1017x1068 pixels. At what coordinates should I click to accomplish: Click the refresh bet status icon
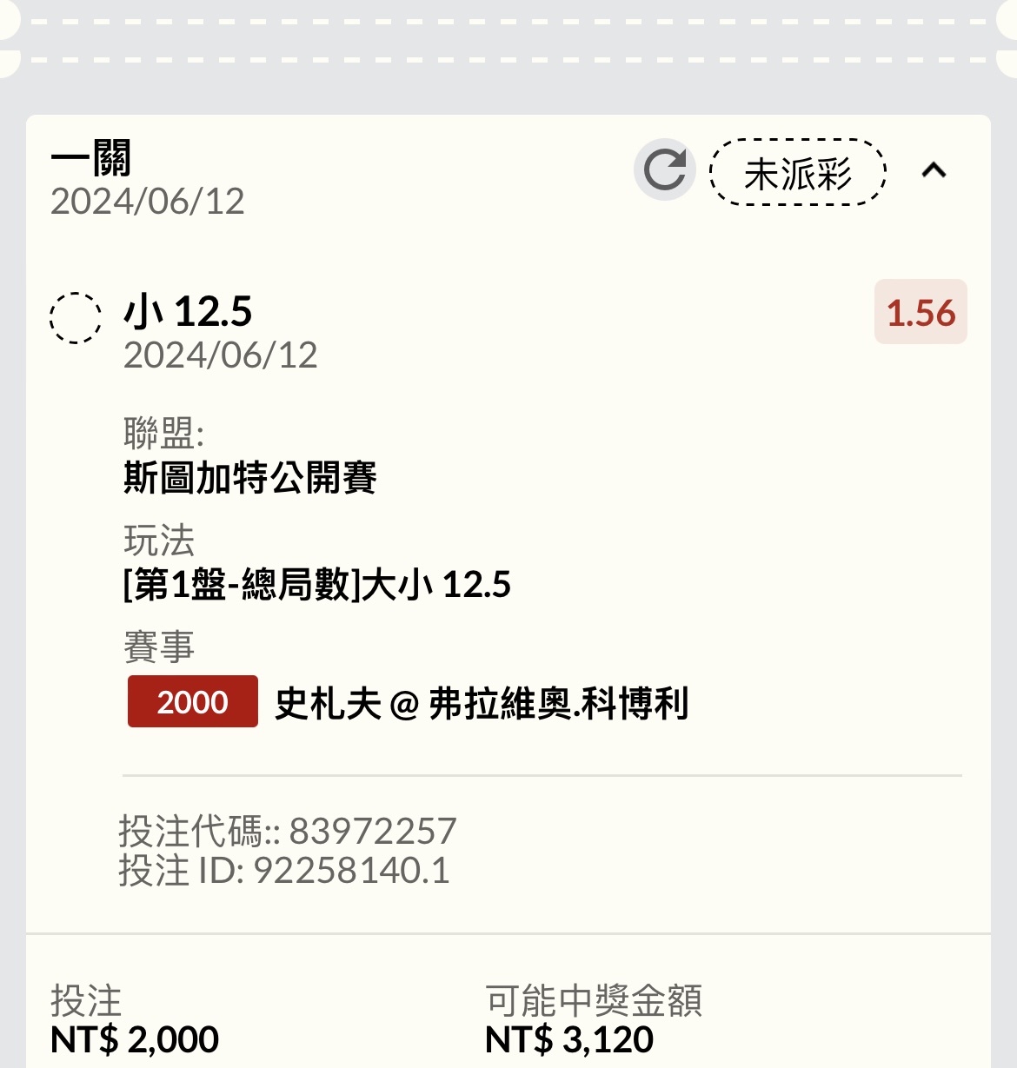665,169
